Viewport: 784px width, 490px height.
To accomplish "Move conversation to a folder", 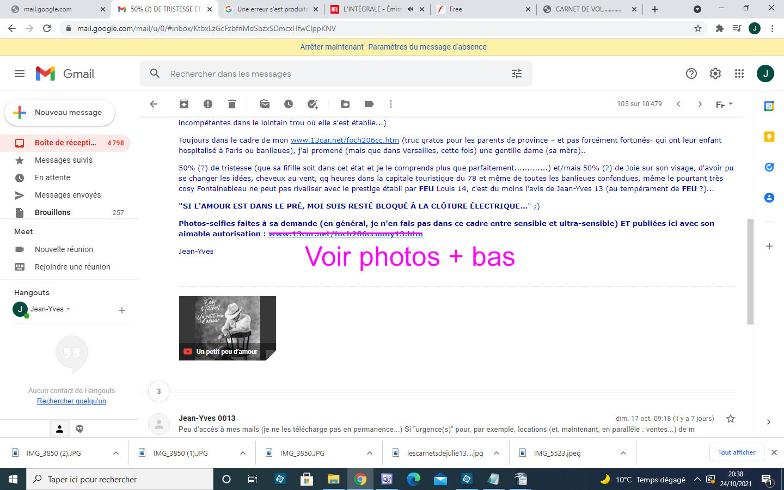I will pos(345,104).
